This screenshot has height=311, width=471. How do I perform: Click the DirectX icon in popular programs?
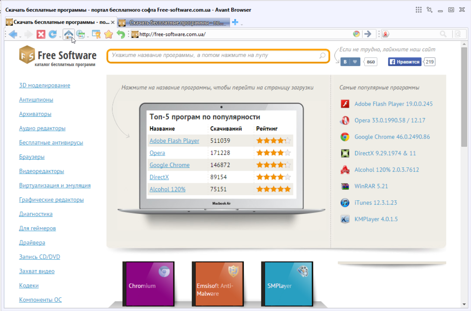[345, 153]
